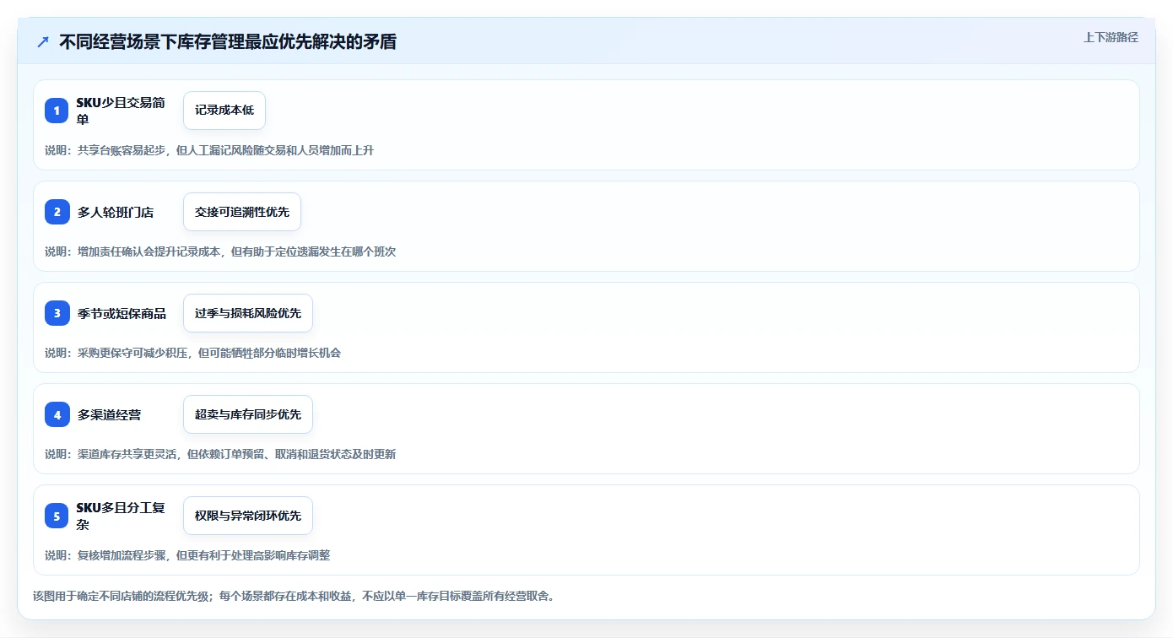Click the number 2 badge for 多人轮班门店
Viewport: 1173px width, 638px height.
(x=57, y=212)
